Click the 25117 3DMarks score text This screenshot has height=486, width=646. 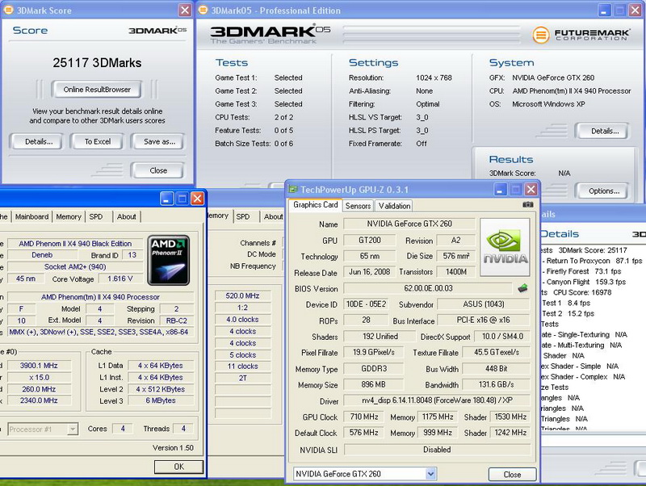point(97,63)
